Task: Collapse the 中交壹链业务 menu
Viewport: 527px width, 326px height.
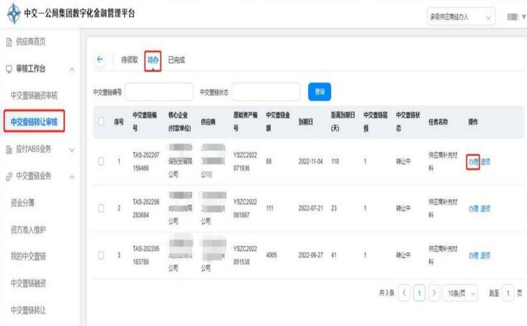Action: tap(72, 177)
